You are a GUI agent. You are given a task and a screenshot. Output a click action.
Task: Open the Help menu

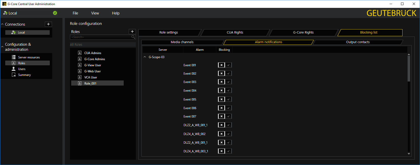[x=116, y=13]
